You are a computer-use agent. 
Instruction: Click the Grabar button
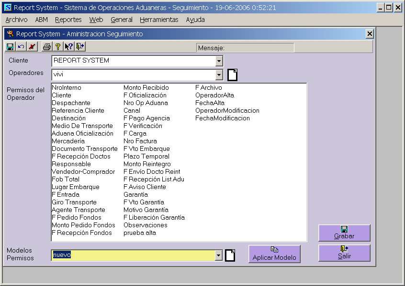[x=344, y=233]
